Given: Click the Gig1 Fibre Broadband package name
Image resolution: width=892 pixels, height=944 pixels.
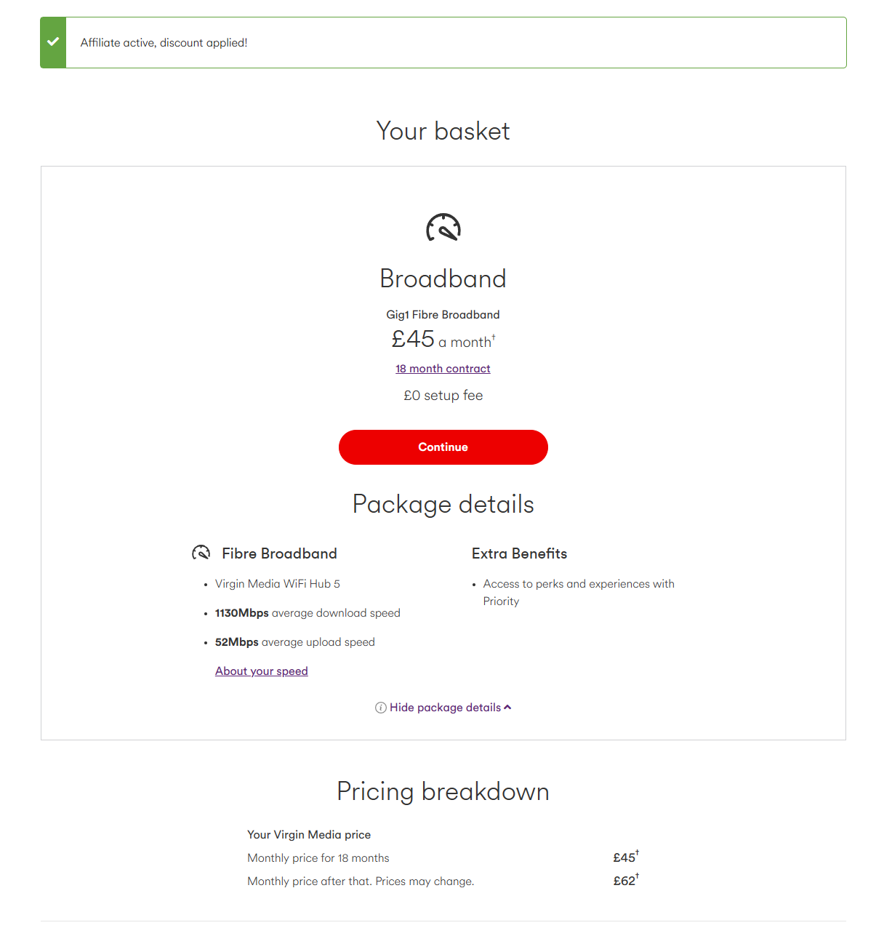Looking at the screenshot, I should click(443, 315).
